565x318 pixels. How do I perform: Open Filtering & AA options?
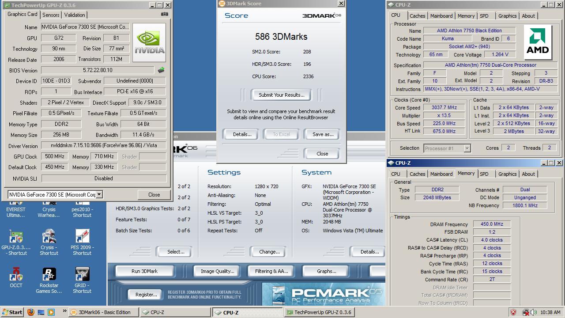click(x=271, y=271)
